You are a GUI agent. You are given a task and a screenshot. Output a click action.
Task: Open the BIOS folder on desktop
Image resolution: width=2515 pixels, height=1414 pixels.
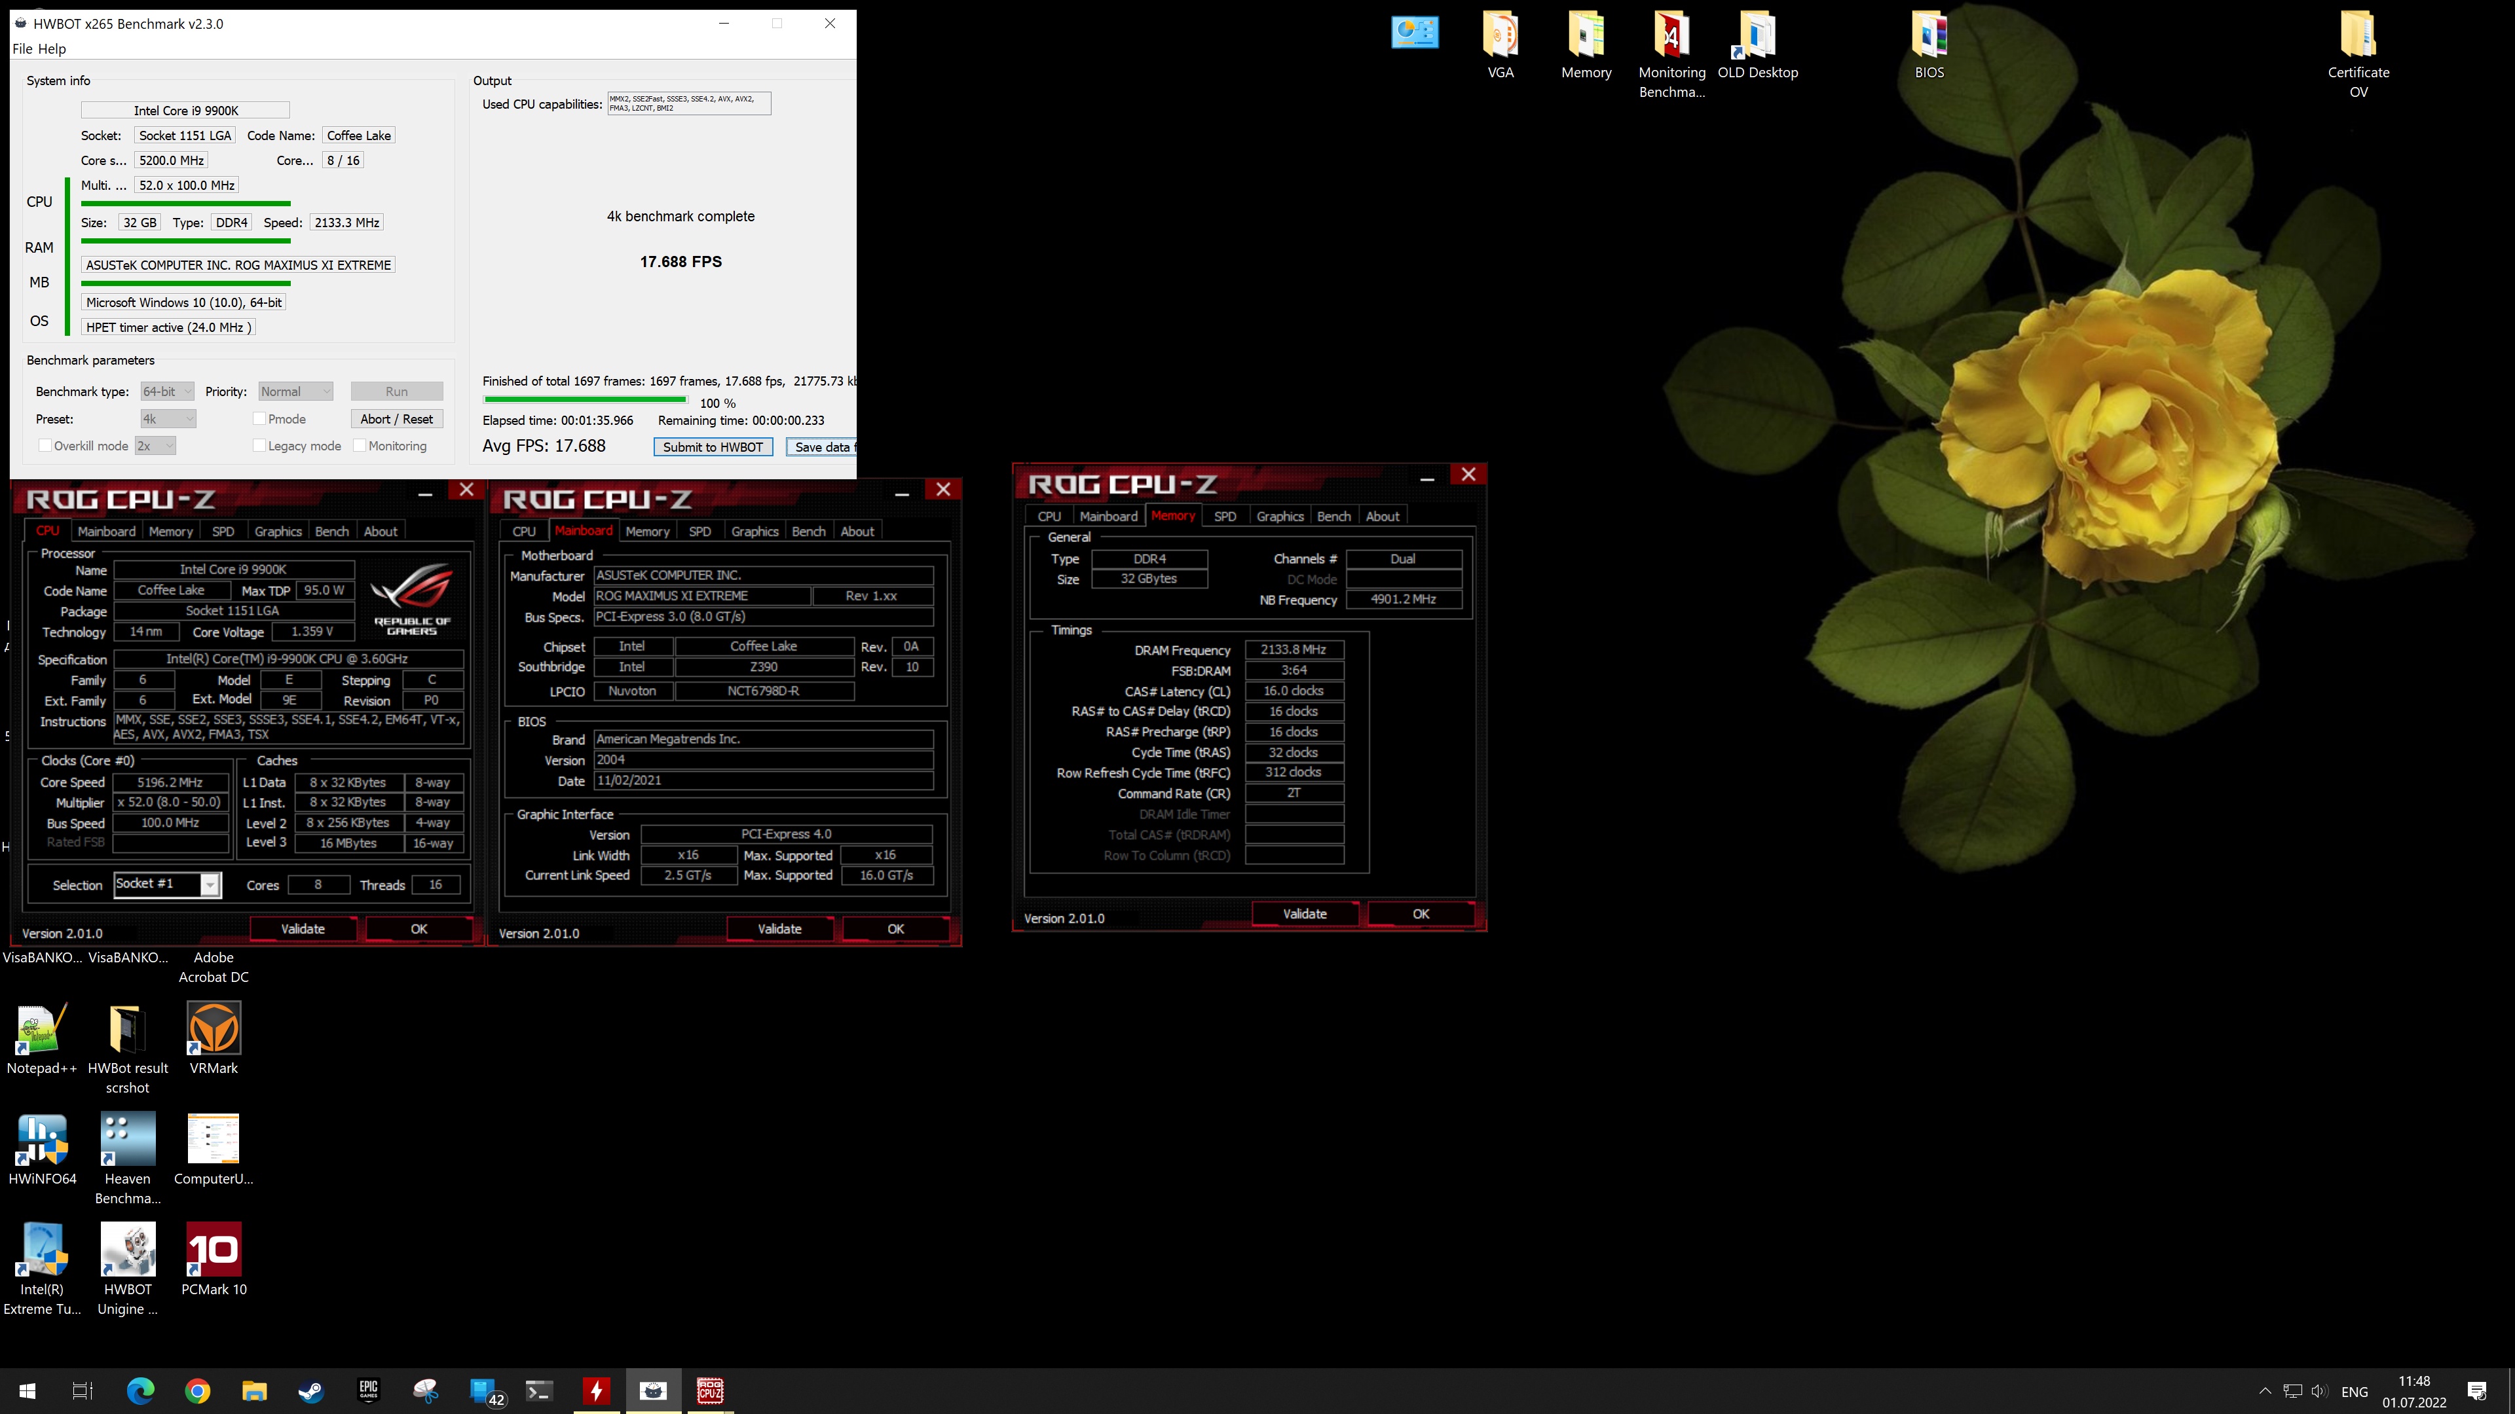click(1929, 46)
